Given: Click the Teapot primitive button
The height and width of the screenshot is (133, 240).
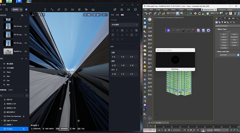Looking at the screenshot, I should coord(224,45).
